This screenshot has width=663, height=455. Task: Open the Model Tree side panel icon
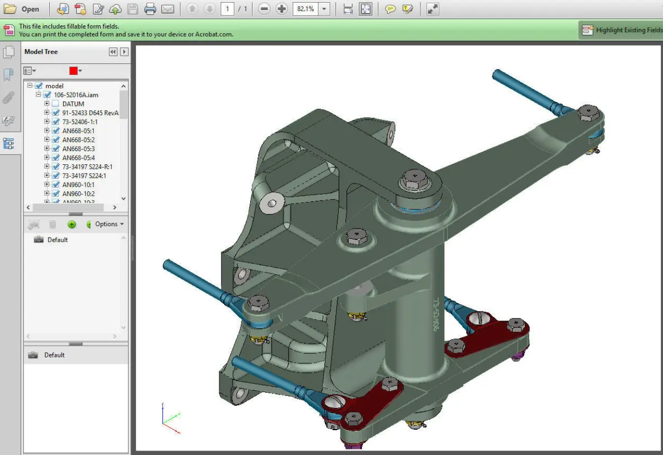click(9, 144)
